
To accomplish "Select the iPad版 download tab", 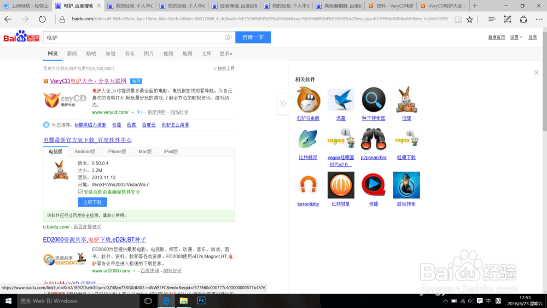I will (171, 152).
